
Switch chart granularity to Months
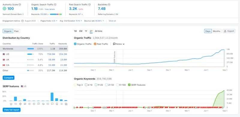pyautogui.click(x=216, y=31)
